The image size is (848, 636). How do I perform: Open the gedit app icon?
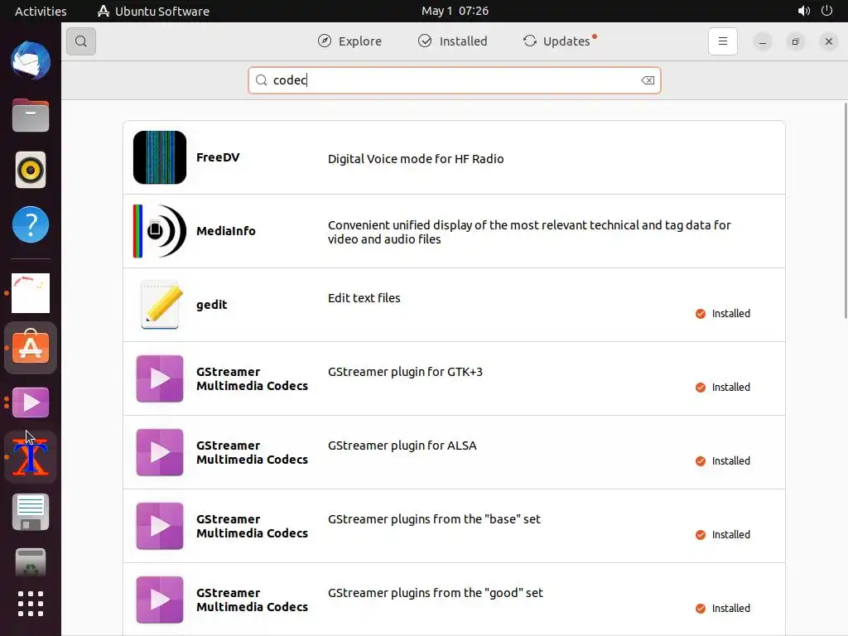point(160,305)
